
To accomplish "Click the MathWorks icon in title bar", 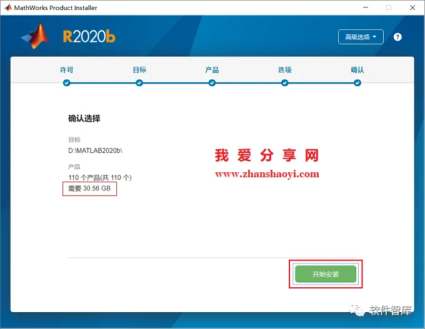I will point(8,7).
